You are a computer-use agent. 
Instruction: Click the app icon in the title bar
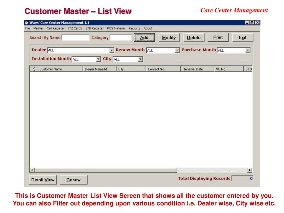pyautogui.click(x=26, y=23)
